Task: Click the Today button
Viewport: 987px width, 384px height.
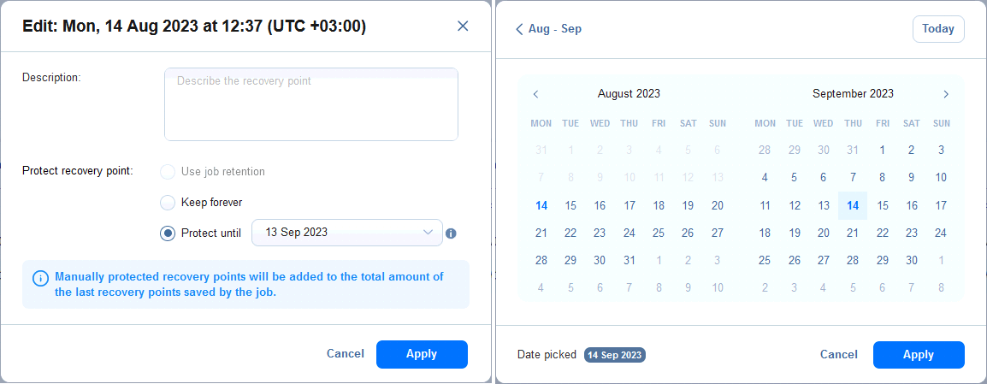Action: click(938, 29)
